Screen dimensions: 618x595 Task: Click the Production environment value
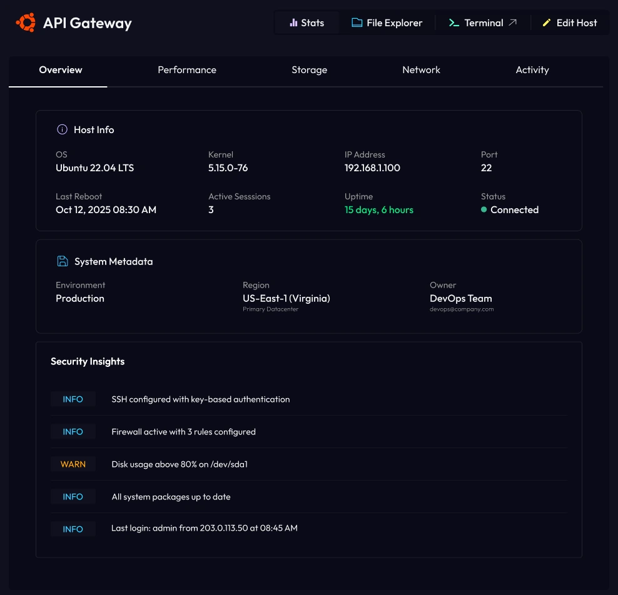80,298
